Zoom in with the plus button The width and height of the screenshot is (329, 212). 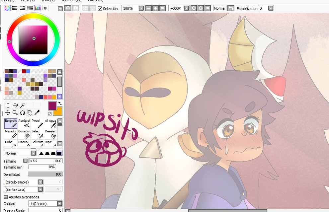click(x=155, y=8)
